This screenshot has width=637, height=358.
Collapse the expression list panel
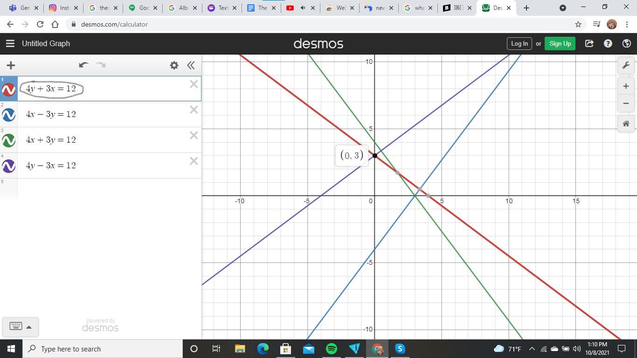click(x=191, y=65)
